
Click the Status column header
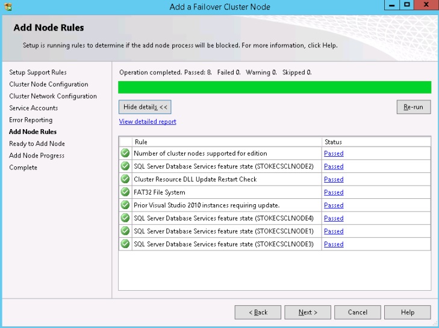[376, 142]
